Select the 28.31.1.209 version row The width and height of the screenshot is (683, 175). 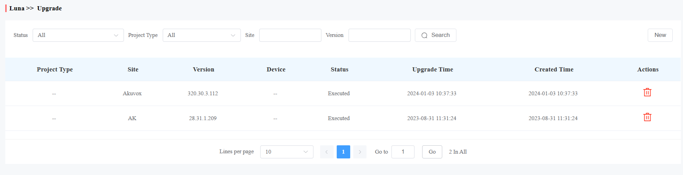pos(343,118)
